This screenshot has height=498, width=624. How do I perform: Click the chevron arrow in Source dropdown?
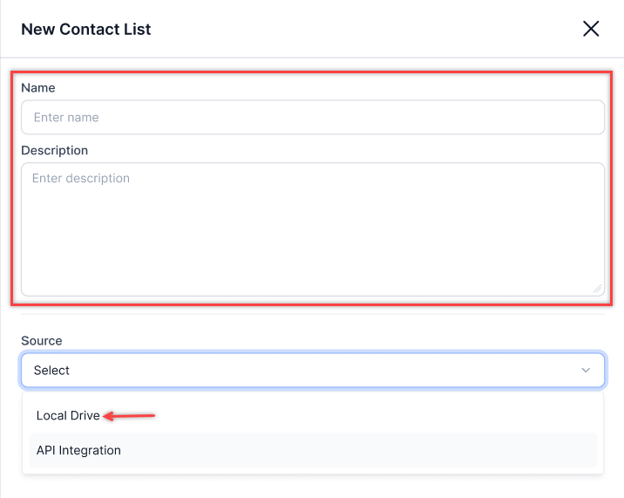(x=586, y=370)
